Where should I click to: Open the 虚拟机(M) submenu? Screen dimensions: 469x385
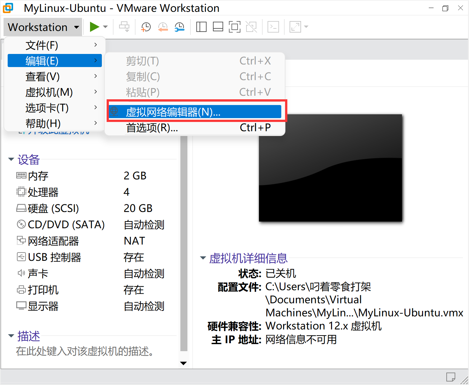point(55,92)
